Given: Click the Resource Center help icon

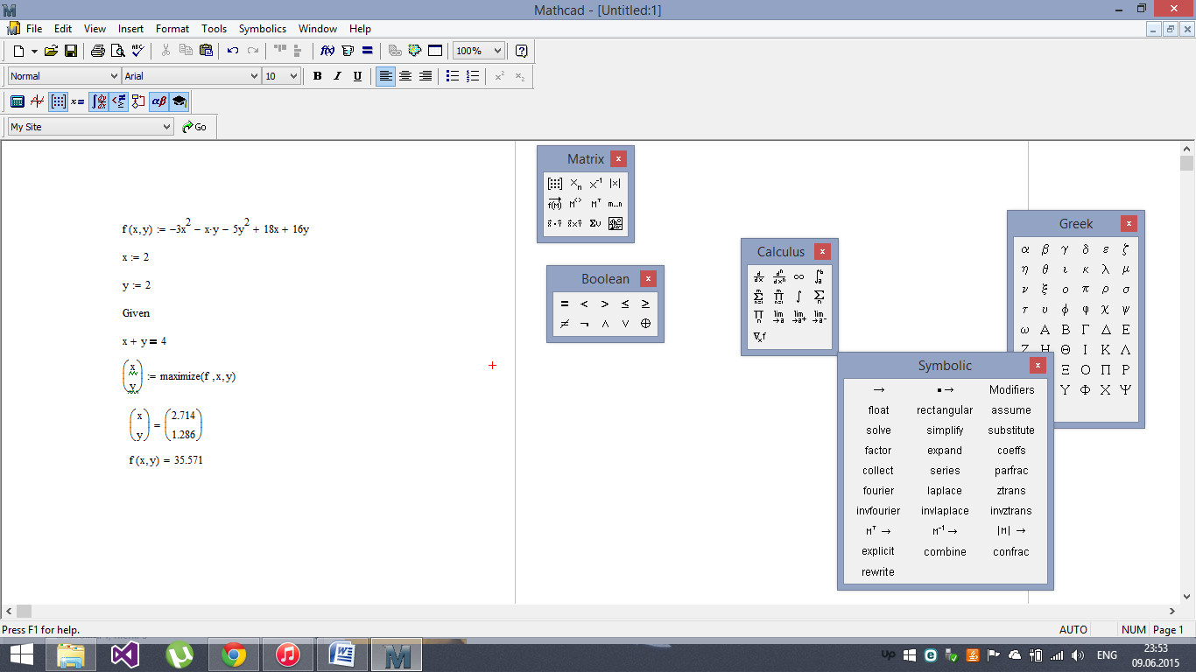Looking at the screenshot, I should (x=522, y=51).
